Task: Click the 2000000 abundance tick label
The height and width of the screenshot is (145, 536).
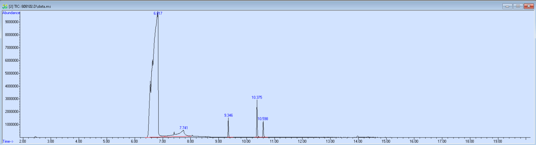Action: [x=12, y=112]
